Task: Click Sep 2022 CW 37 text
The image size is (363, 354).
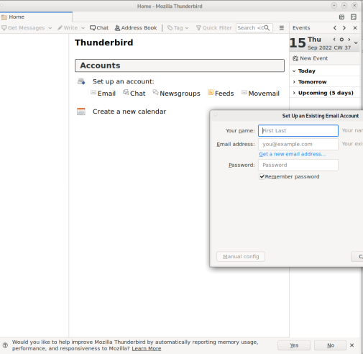Action: (329, 47)
